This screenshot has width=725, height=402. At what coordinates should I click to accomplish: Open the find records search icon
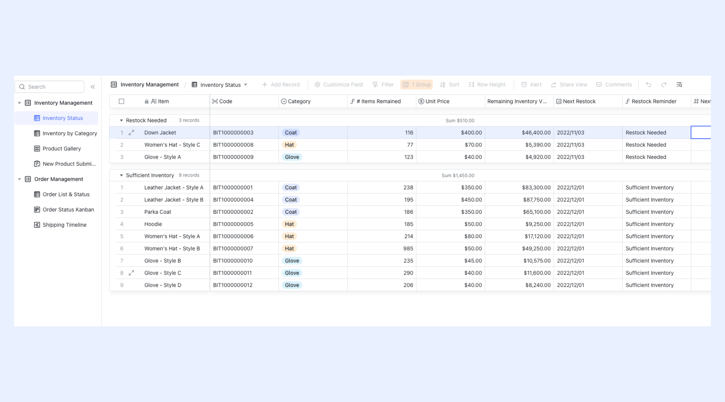pos(679,85)
